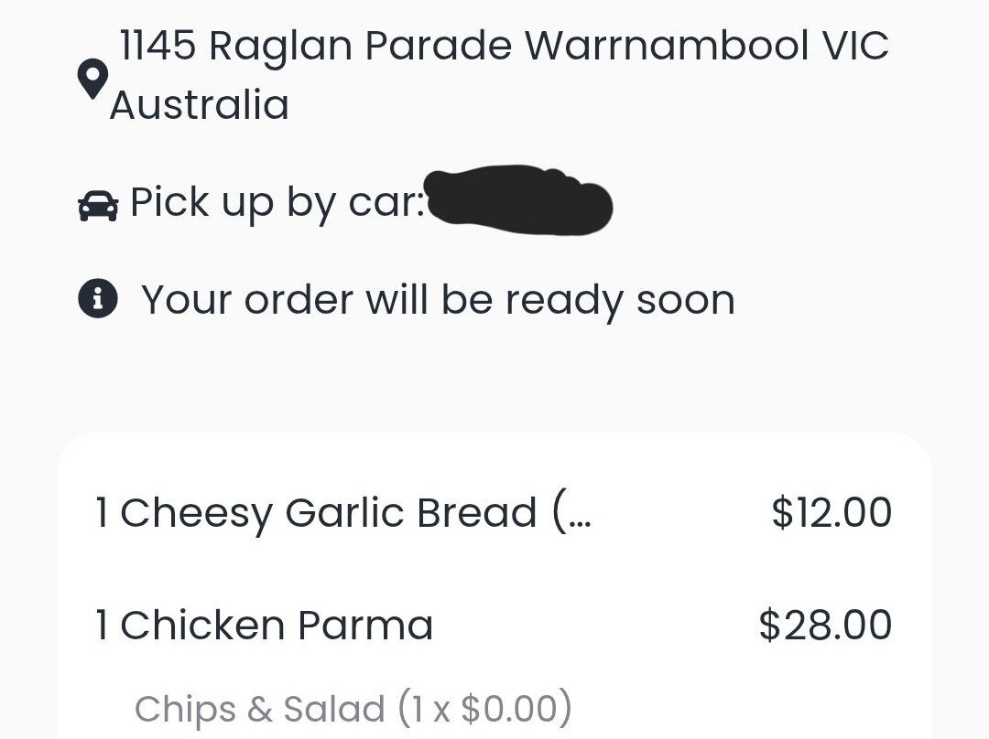The height and width of the screenshot is (739, 989).
Task: Click the $28.00 price
Action: click(x=825, y=626)
